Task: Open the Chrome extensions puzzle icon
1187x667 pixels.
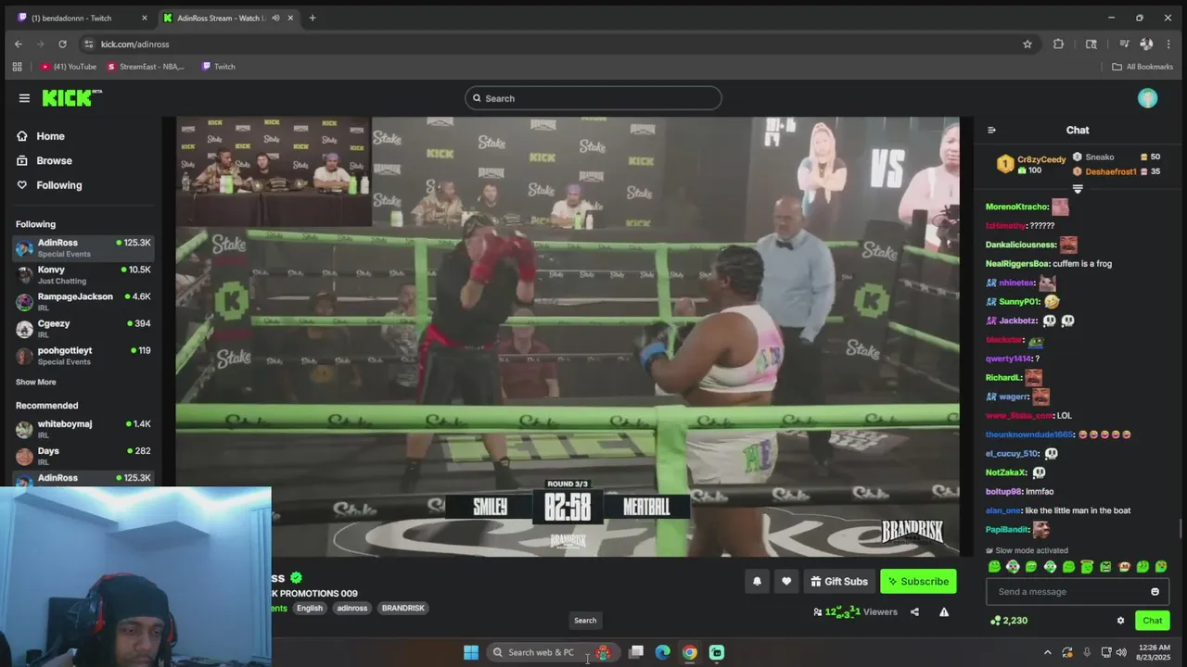Action: [x=1058, y=44]
